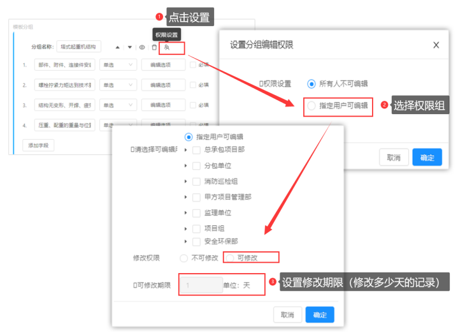Move group down with down arrow
458x333 pixels.
130,47
